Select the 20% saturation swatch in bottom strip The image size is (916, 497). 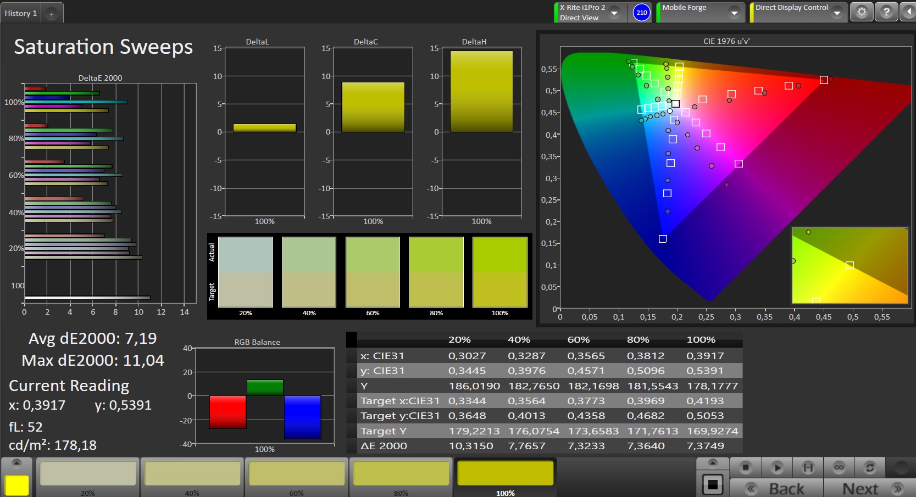[x=88, y=477]
